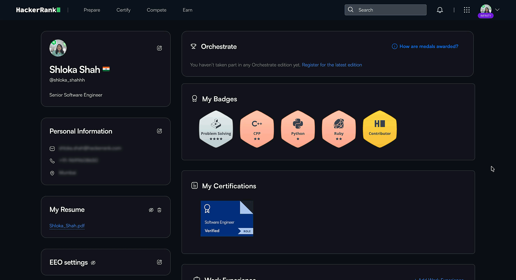Edit the profile card for Shloka Shah
The width and height of the screenshot is (516, 280).
coord(159,48)
